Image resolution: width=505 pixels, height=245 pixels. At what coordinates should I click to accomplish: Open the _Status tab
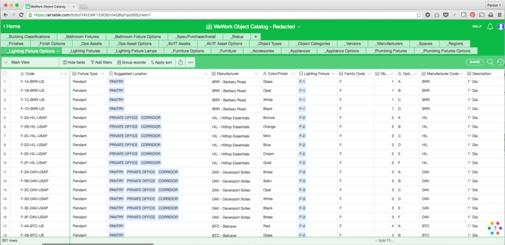(x=236, y=37)
